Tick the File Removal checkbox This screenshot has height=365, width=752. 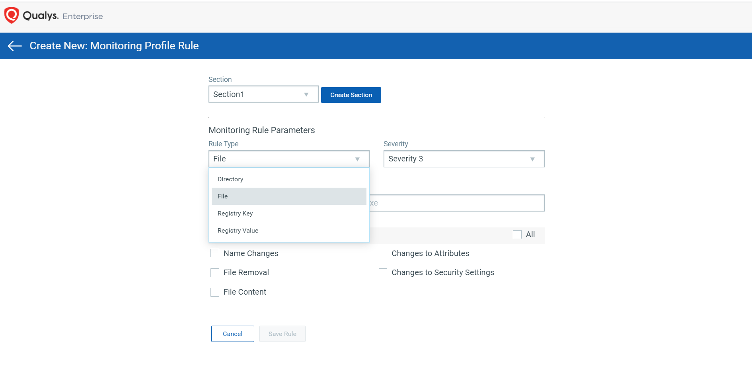[215, 273]
